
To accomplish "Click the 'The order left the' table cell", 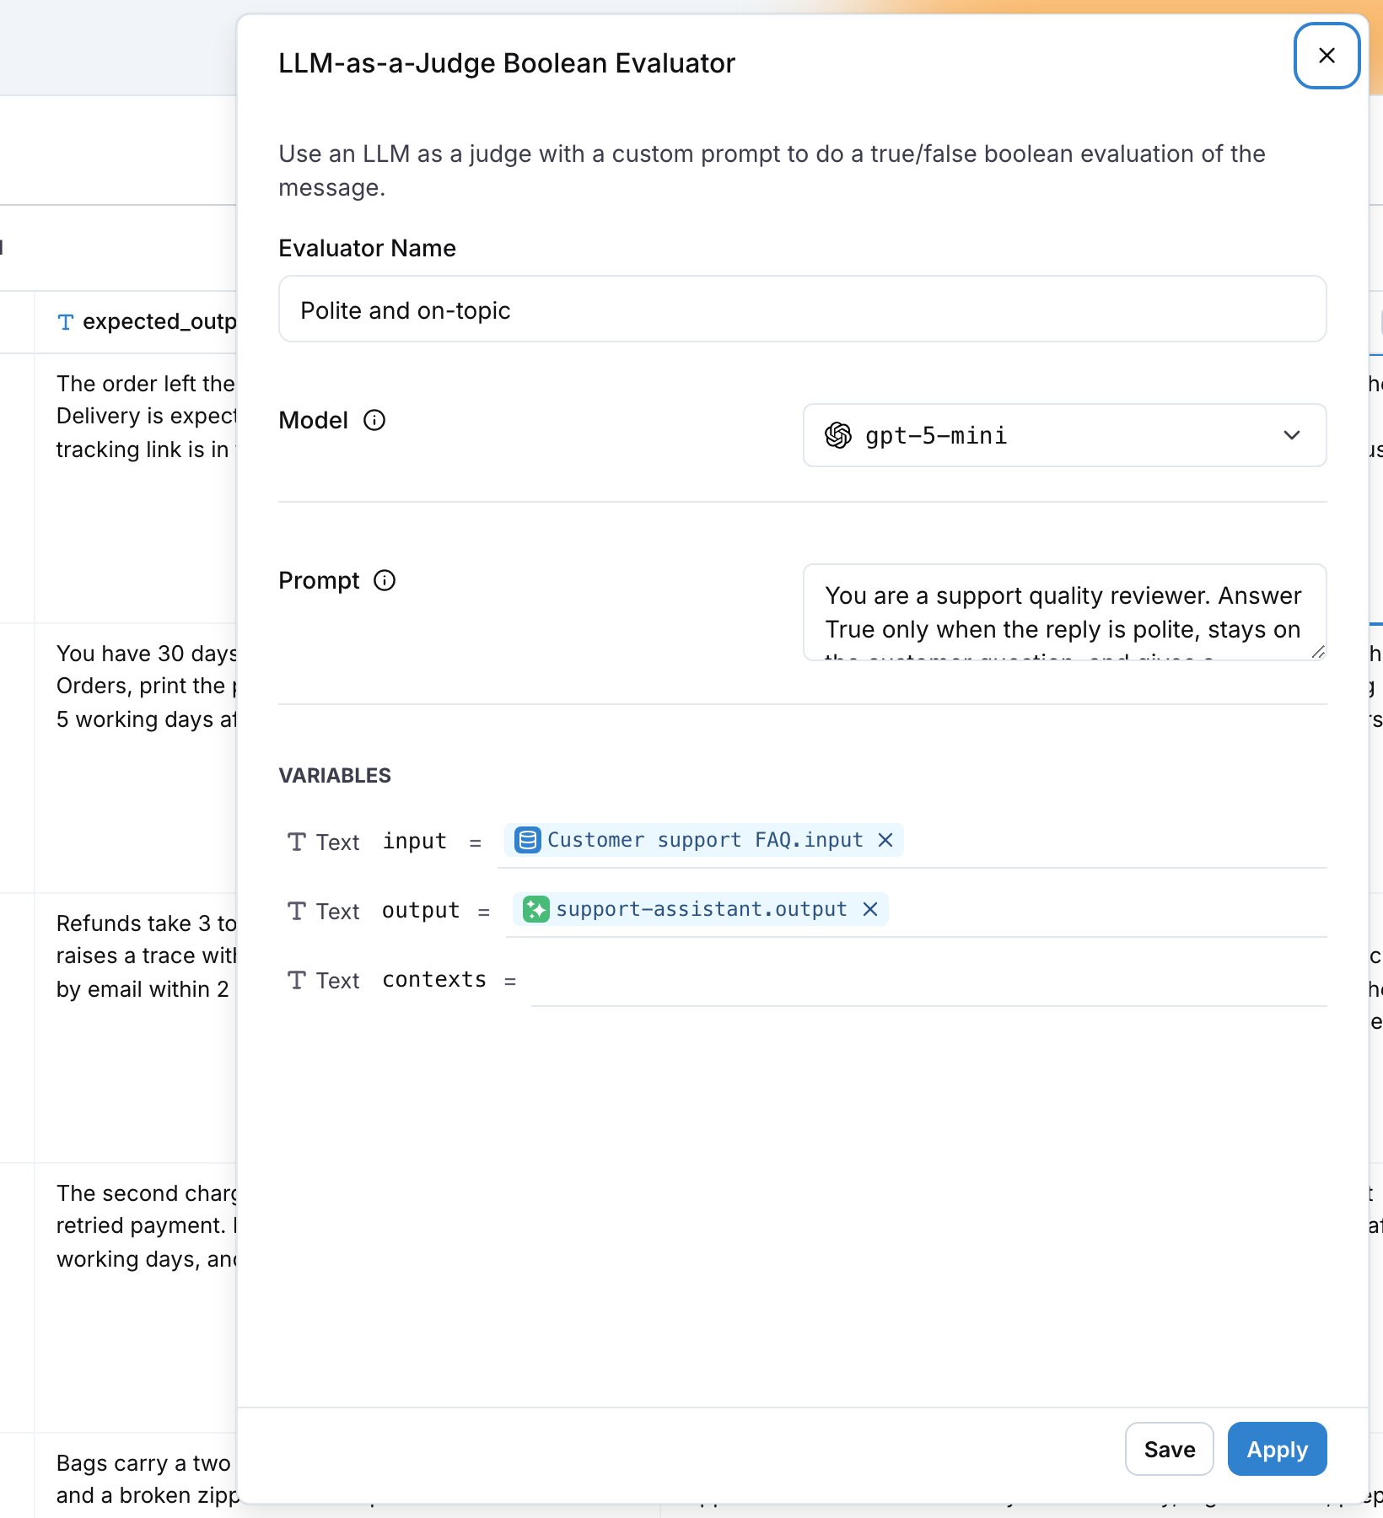I will (x=137, y=487).
